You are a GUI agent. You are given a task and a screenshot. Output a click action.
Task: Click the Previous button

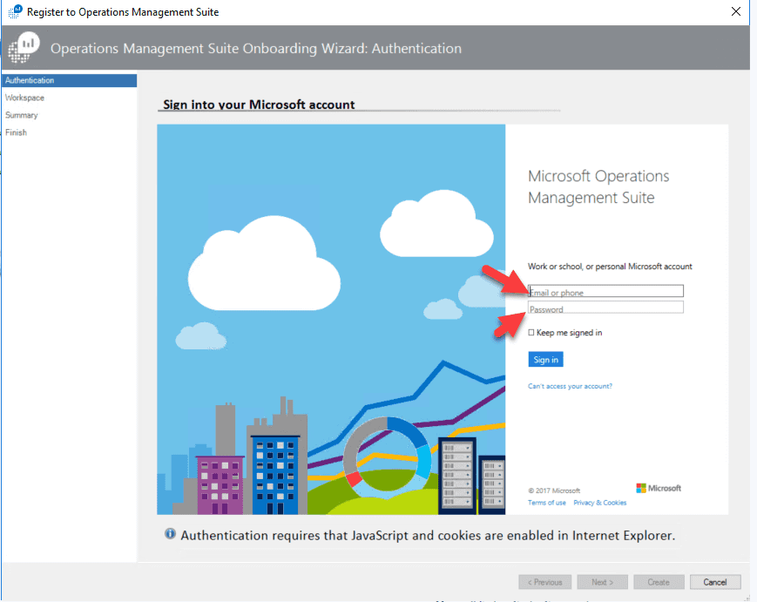click(545, 582)
